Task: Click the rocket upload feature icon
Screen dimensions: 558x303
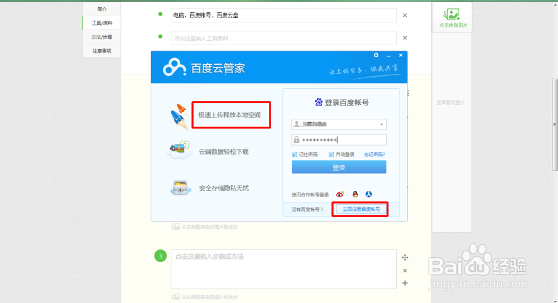Action: coord(179,116)
